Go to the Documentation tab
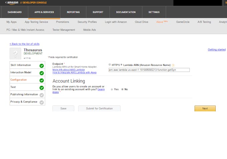 [126, 12]
